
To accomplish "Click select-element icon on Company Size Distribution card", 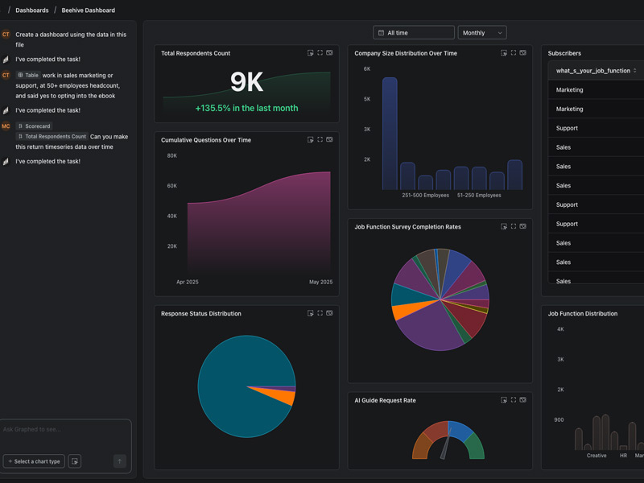I will tap(504, 53).
